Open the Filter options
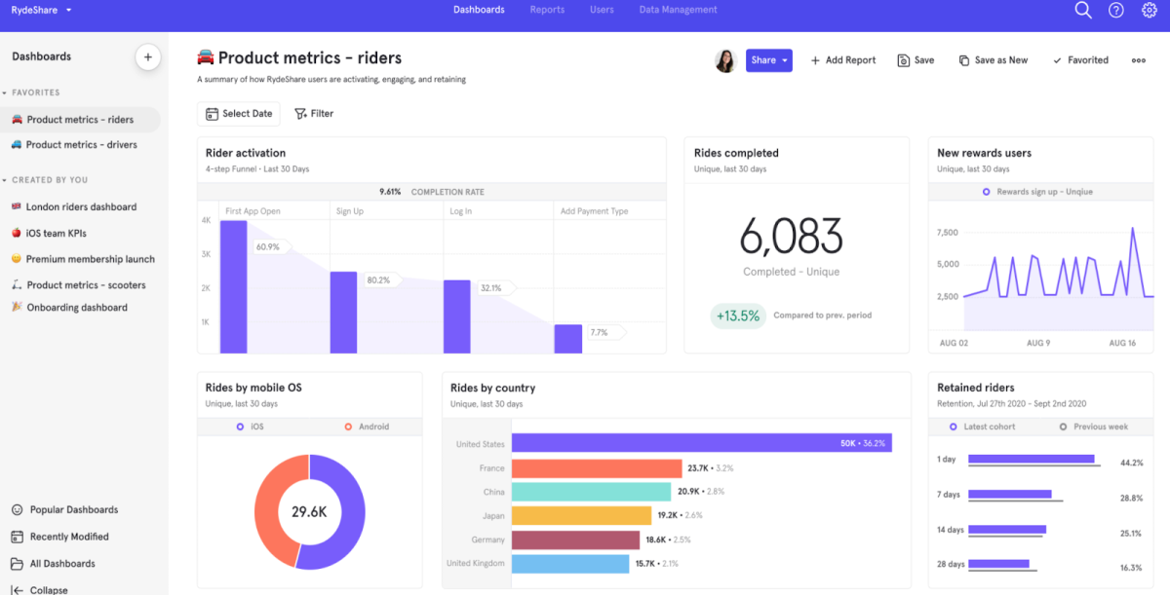Screen dimensions: 1170x595 coord(314,114)
